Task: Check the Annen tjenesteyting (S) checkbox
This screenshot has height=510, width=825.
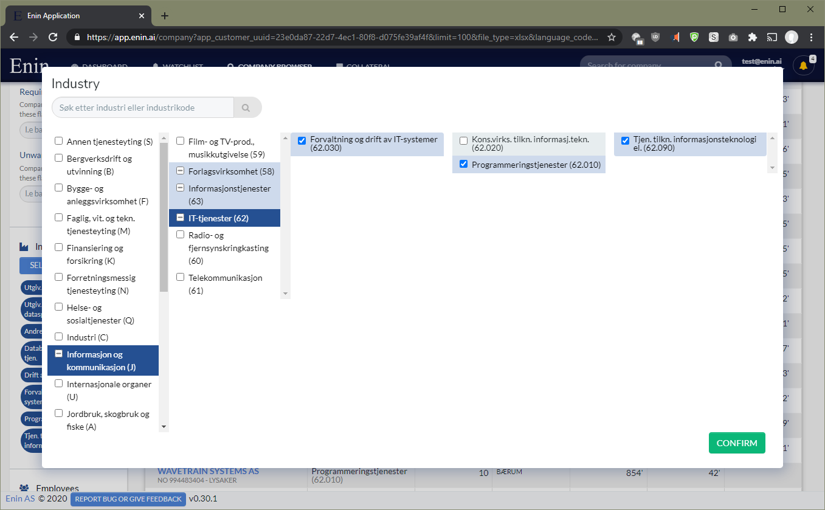Action: tap(59, 141)
